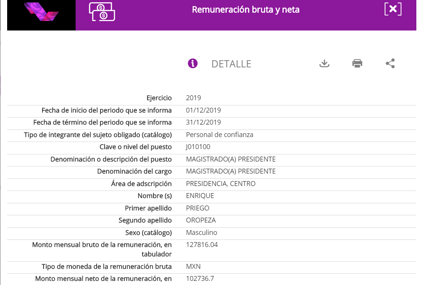
Task: Click the value Masculino
Action: click(x=201, y=232)
